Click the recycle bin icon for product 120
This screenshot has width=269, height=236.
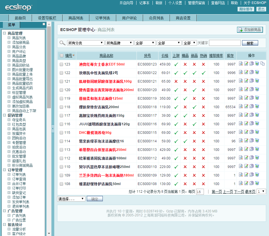(x=257, y=89)
